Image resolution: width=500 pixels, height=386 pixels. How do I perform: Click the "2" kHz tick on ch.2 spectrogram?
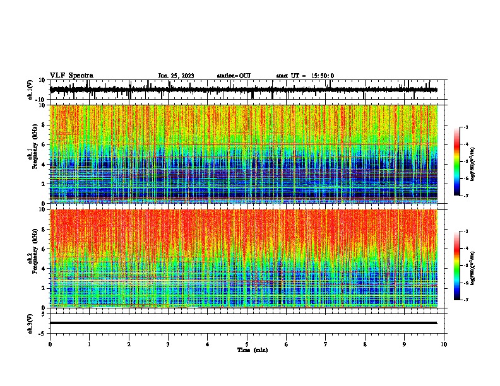44,288
